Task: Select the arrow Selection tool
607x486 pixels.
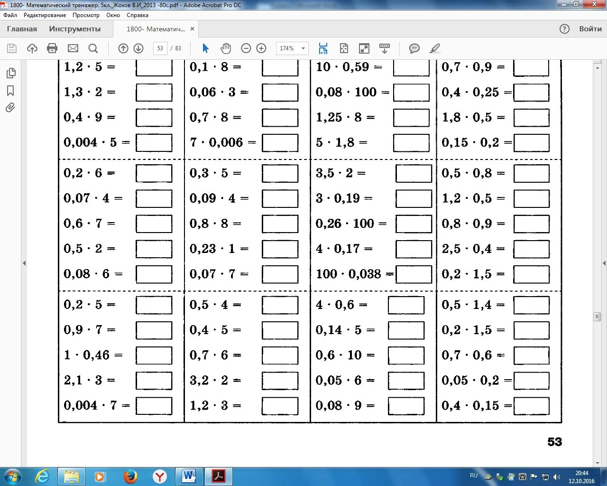Action: point(205,48)
